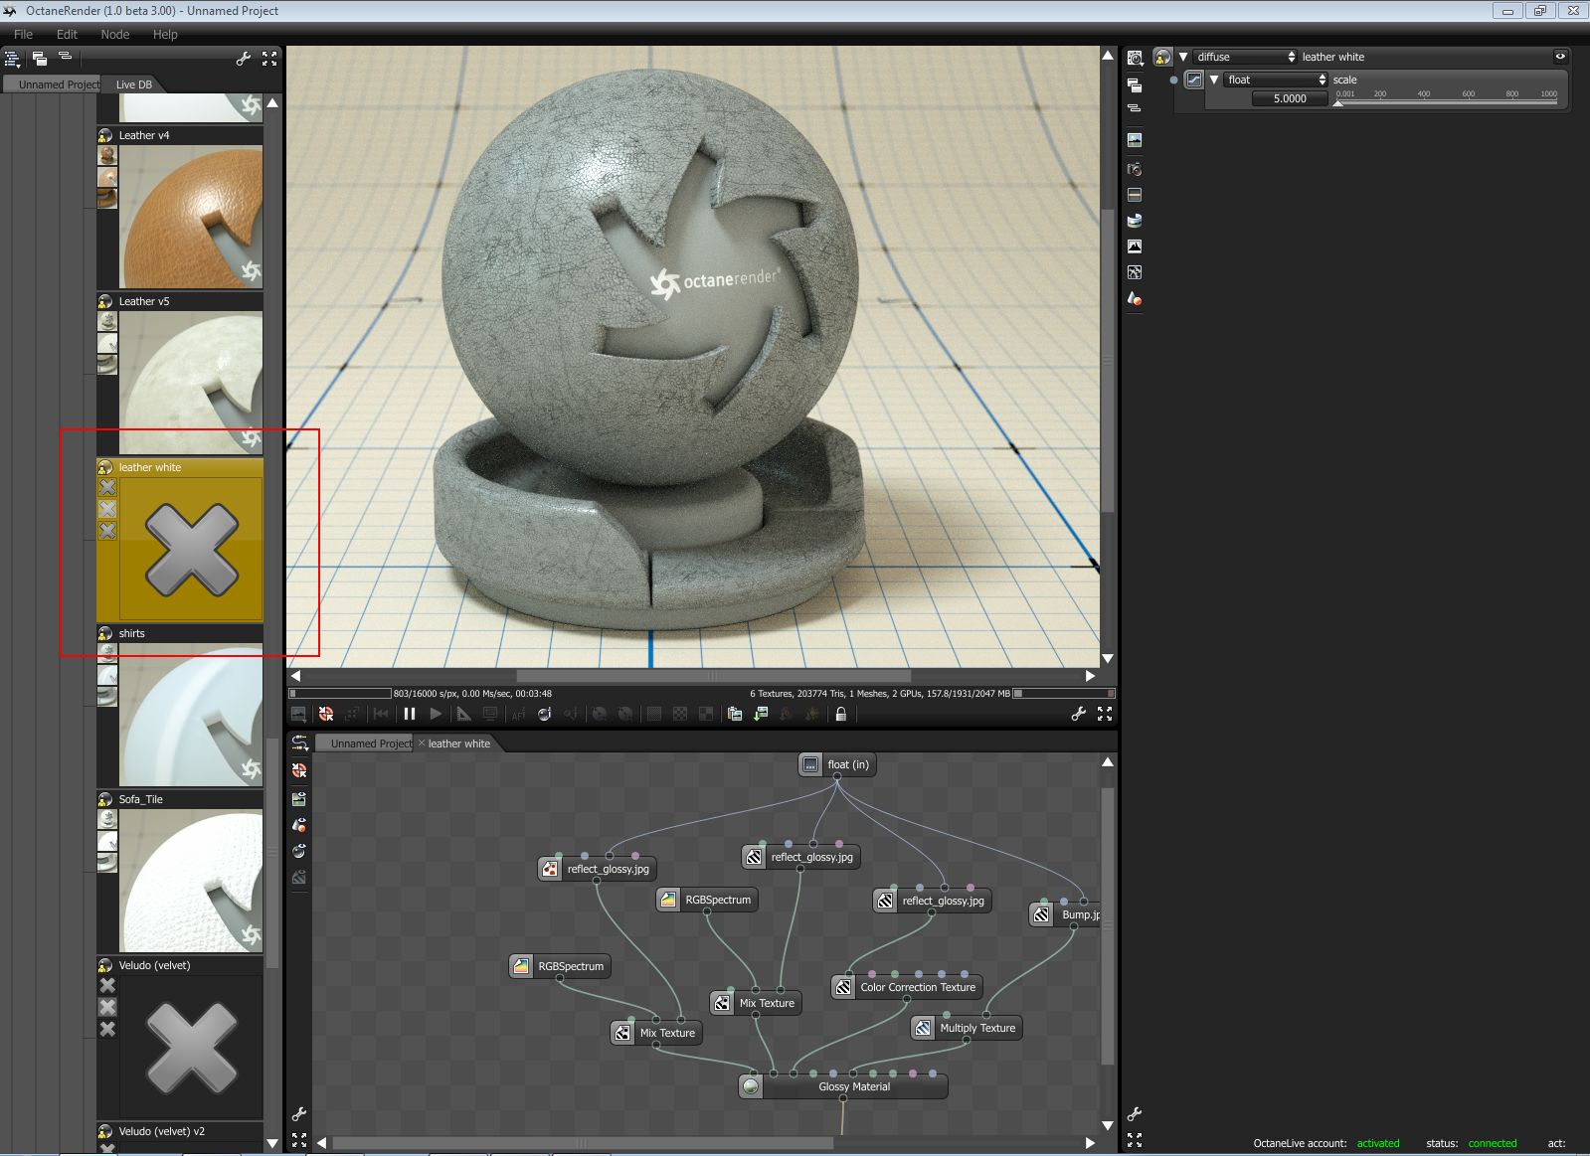
Task: Open the Help menu
Action: pos(165,34)
